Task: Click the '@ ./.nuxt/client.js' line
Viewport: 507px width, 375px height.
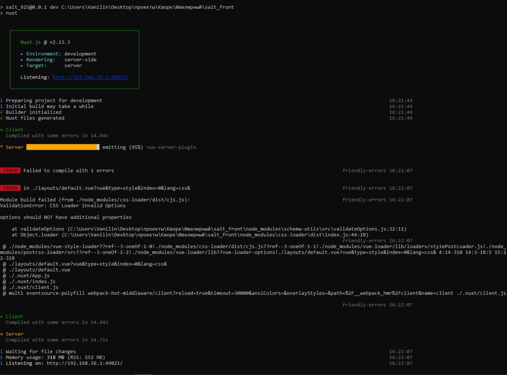Action: pos(30,287)
